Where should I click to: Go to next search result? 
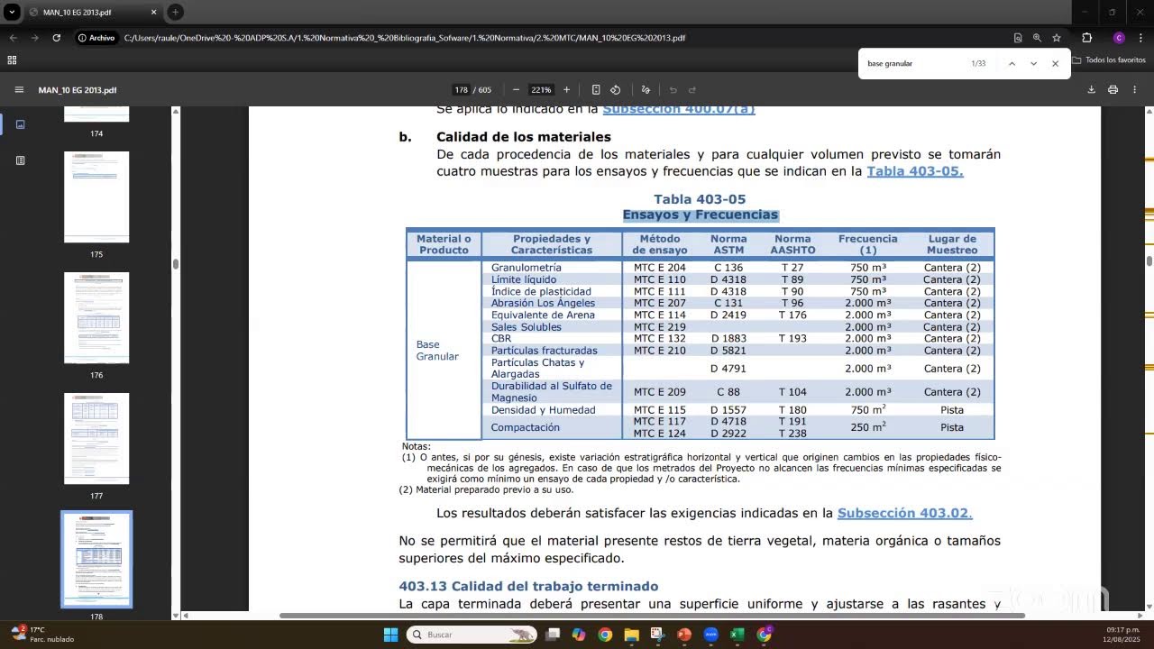coord(1033,64)
